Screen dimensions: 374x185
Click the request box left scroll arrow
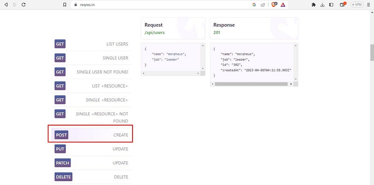click(143, 73)
